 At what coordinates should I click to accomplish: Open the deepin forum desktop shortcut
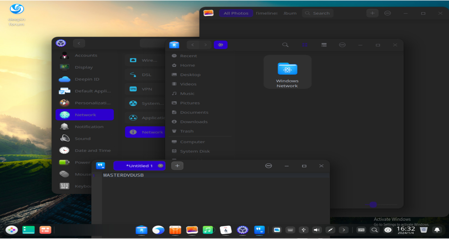tap(17, 15)
